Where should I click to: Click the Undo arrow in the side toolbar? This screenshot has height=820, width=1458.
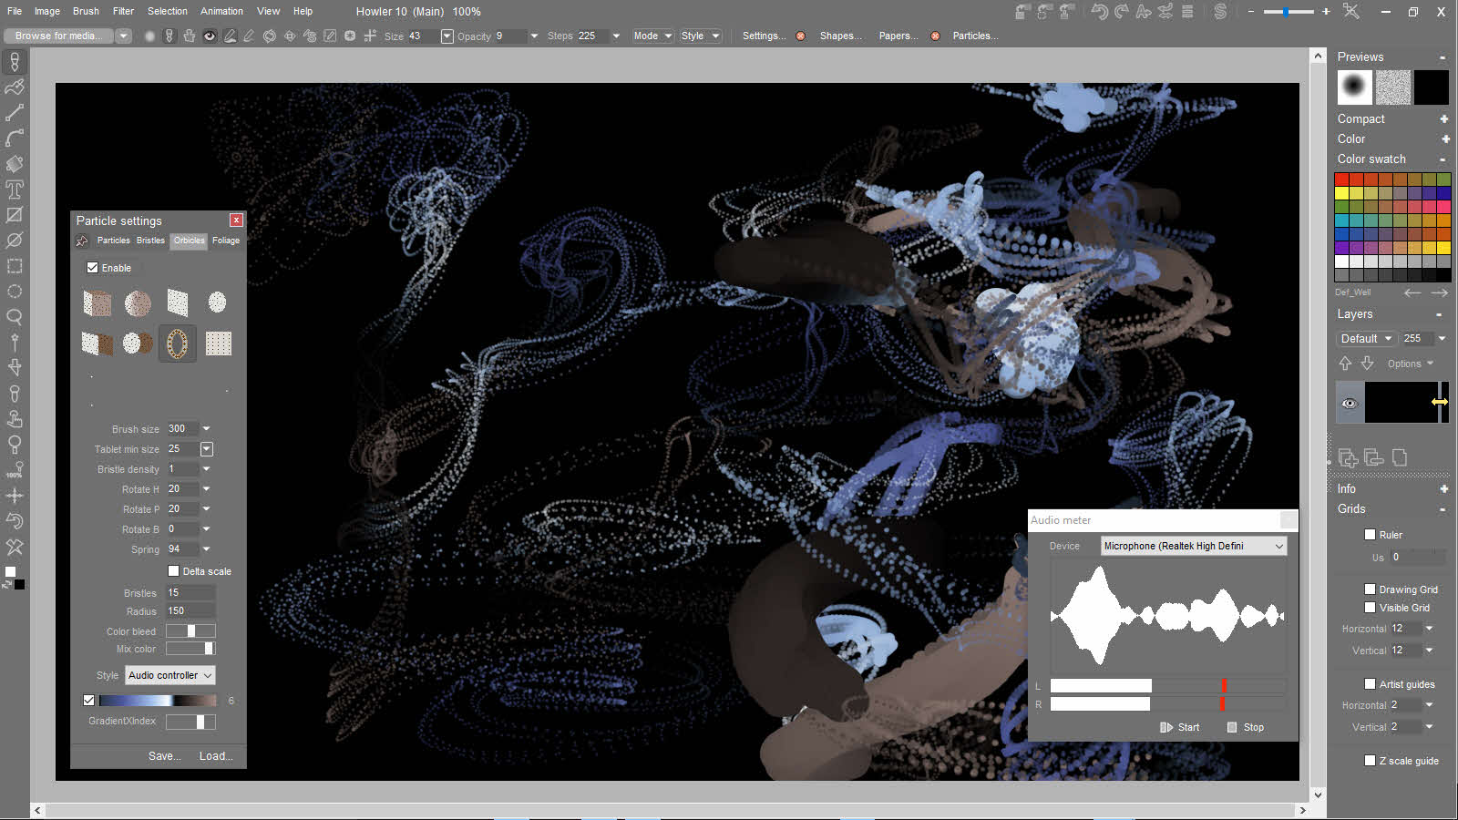(x=15, y=520)
